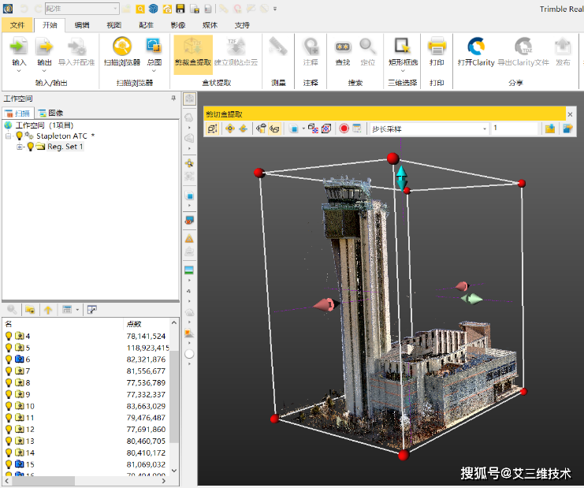Select the 矩形框选 rectangle selection tool
This screenshot has height=488, width=584.
pos(403,47)
